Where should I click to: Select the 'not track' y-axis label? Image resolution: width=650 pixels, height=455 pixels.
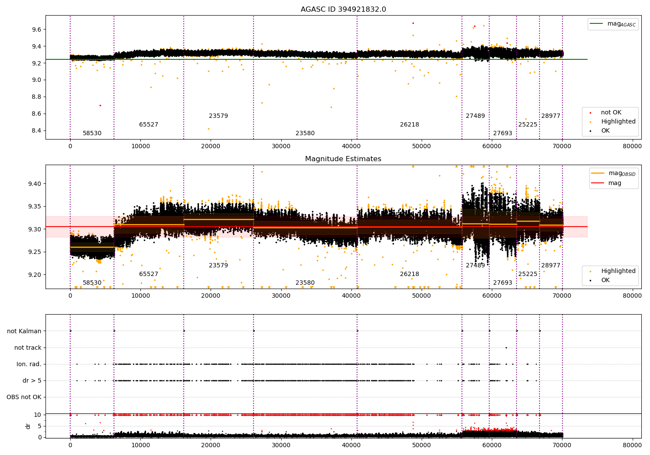28,348
